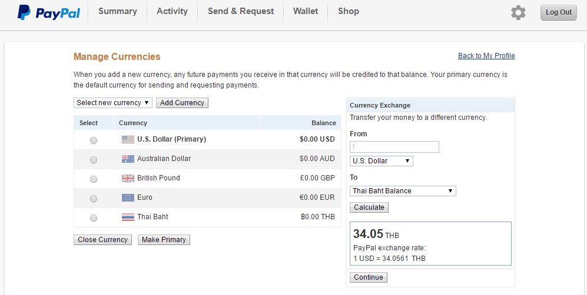Image resolution: width=587 pixels, height=295 pixels.
Task: Click the Thai flag icon
Action: pos(128,217)
